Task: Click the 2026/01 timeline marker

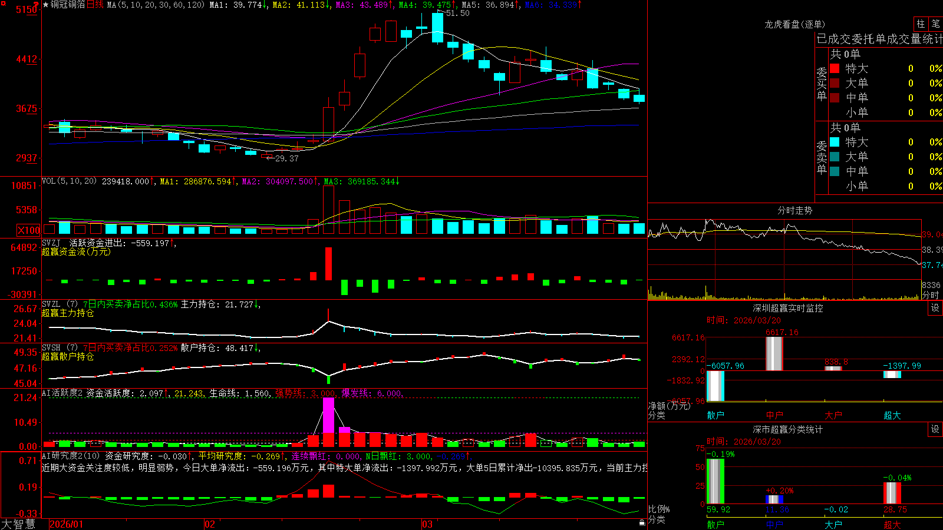Action: coord(67,524)
